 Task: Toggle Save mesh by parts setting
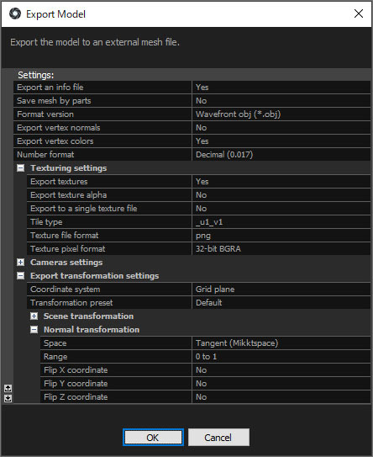(x=281, y=100)
